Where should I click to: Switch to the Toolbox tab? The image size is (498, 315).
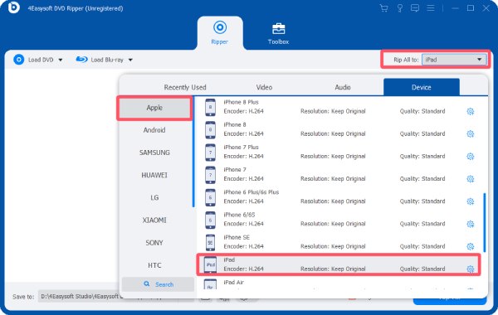[278, 33]
